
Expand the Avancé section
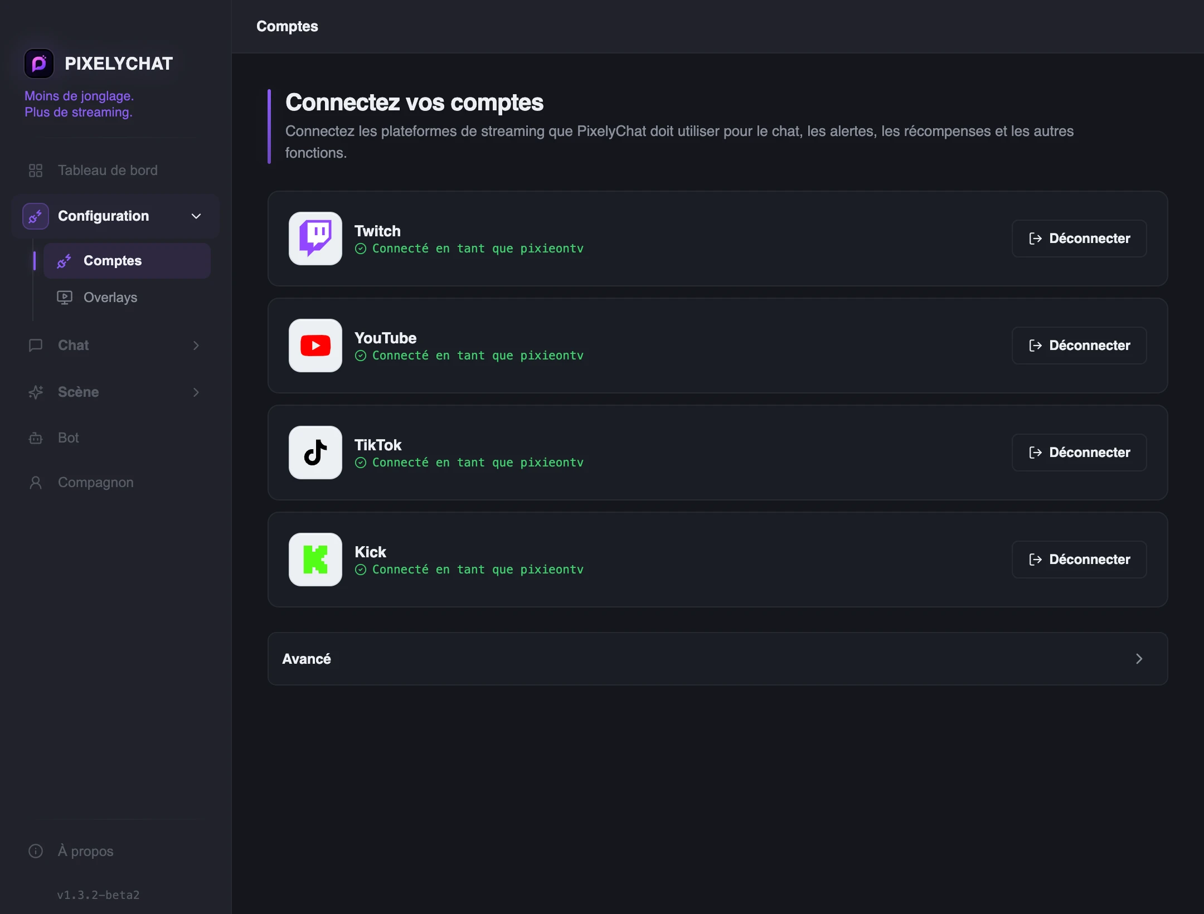click(717, 659)
